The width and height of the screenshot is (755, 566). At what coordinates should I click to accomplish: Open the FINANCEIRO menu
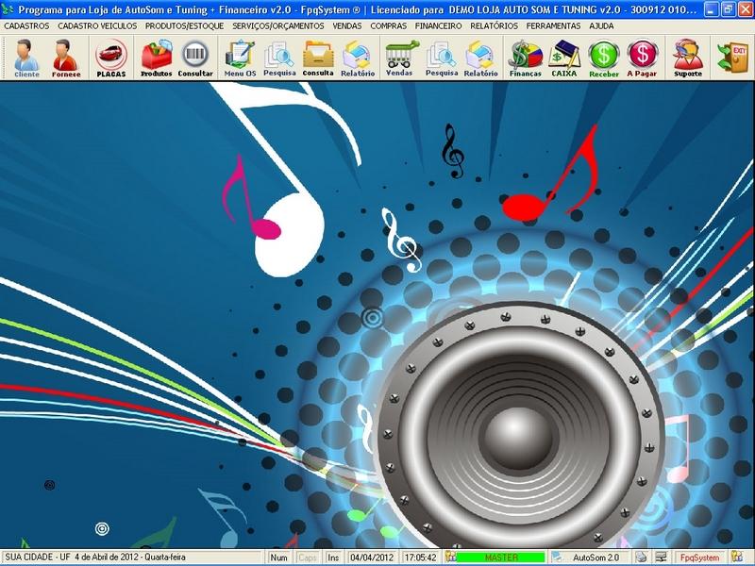pyautogui.click(x=438, y=26)
